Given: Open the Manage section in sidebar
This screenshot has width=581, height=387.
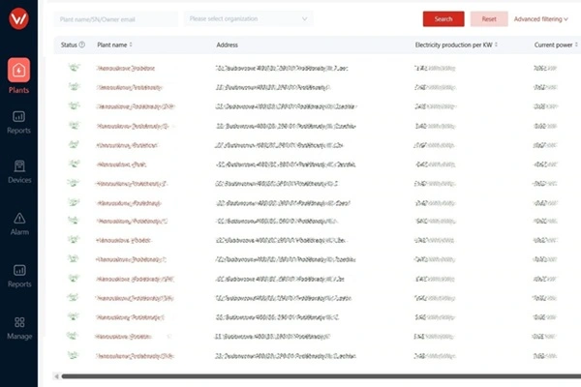Looking at the screenshot, I should 19,328.
